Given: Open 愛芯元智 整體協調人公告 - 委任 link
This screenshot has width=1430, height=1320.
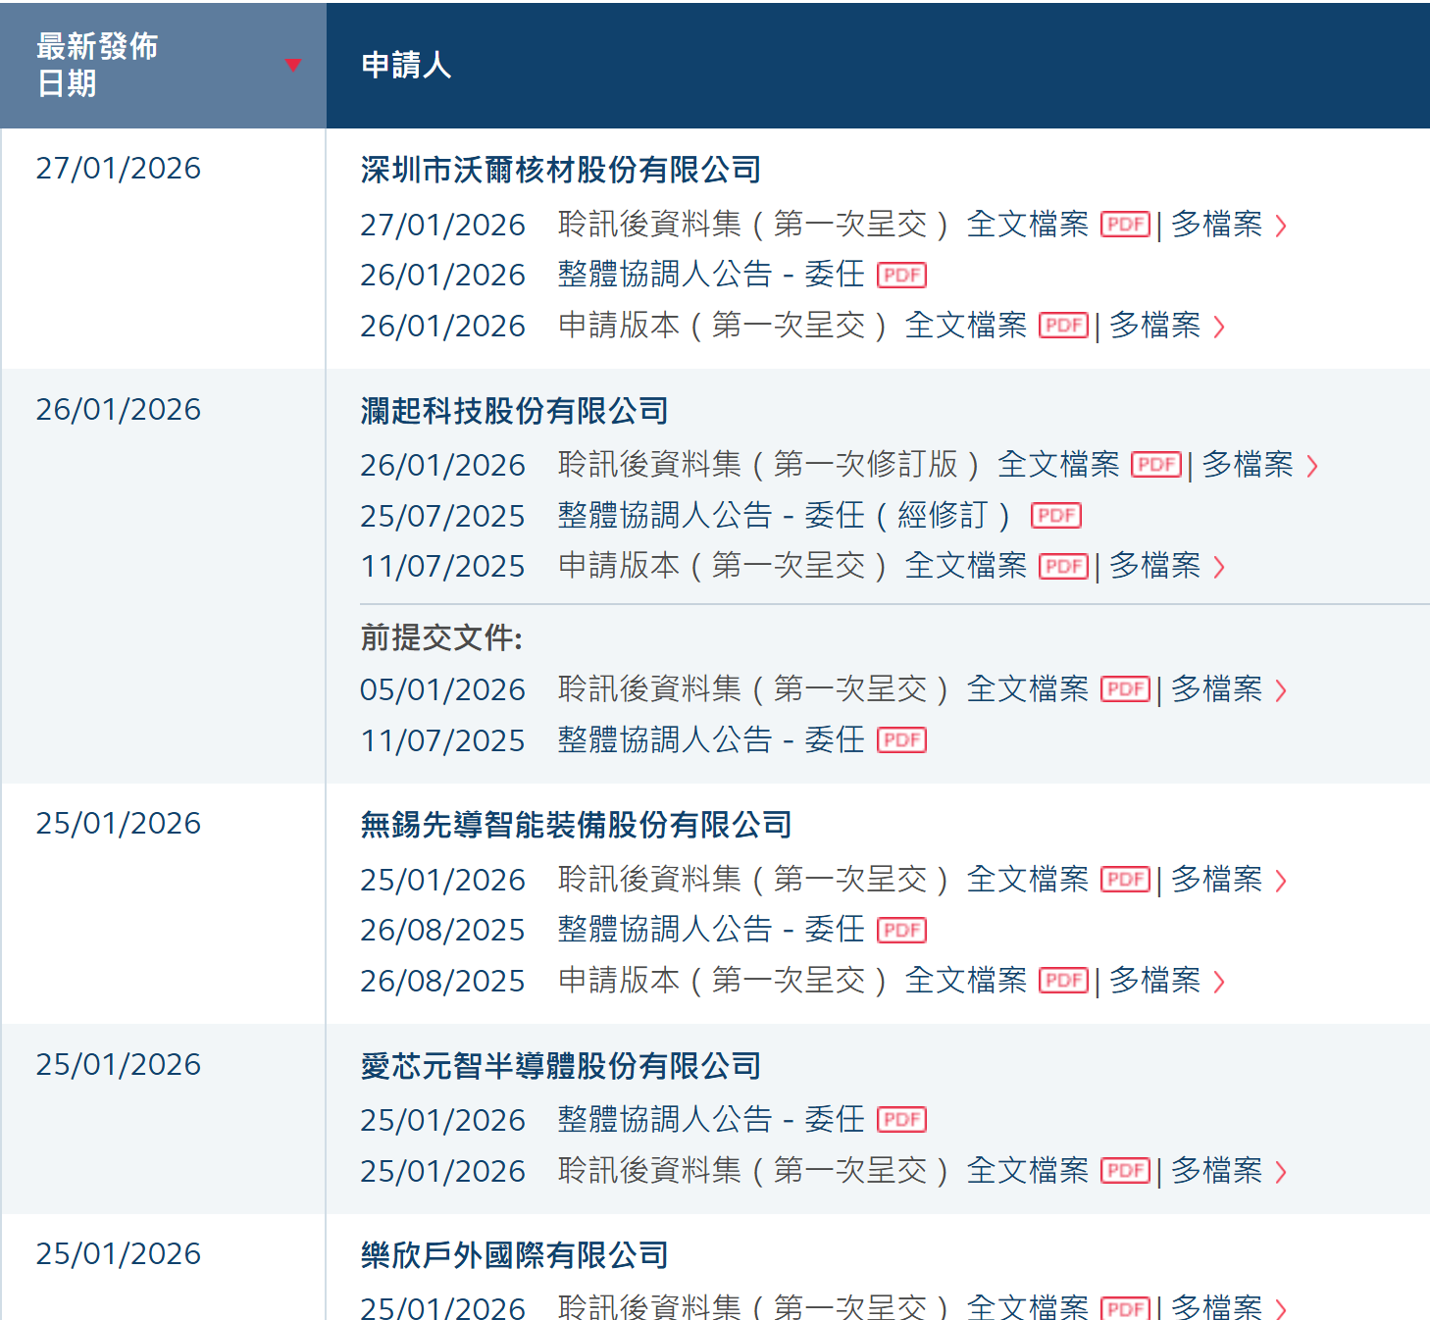Looking at the screenshot, I should [711, 1119].
